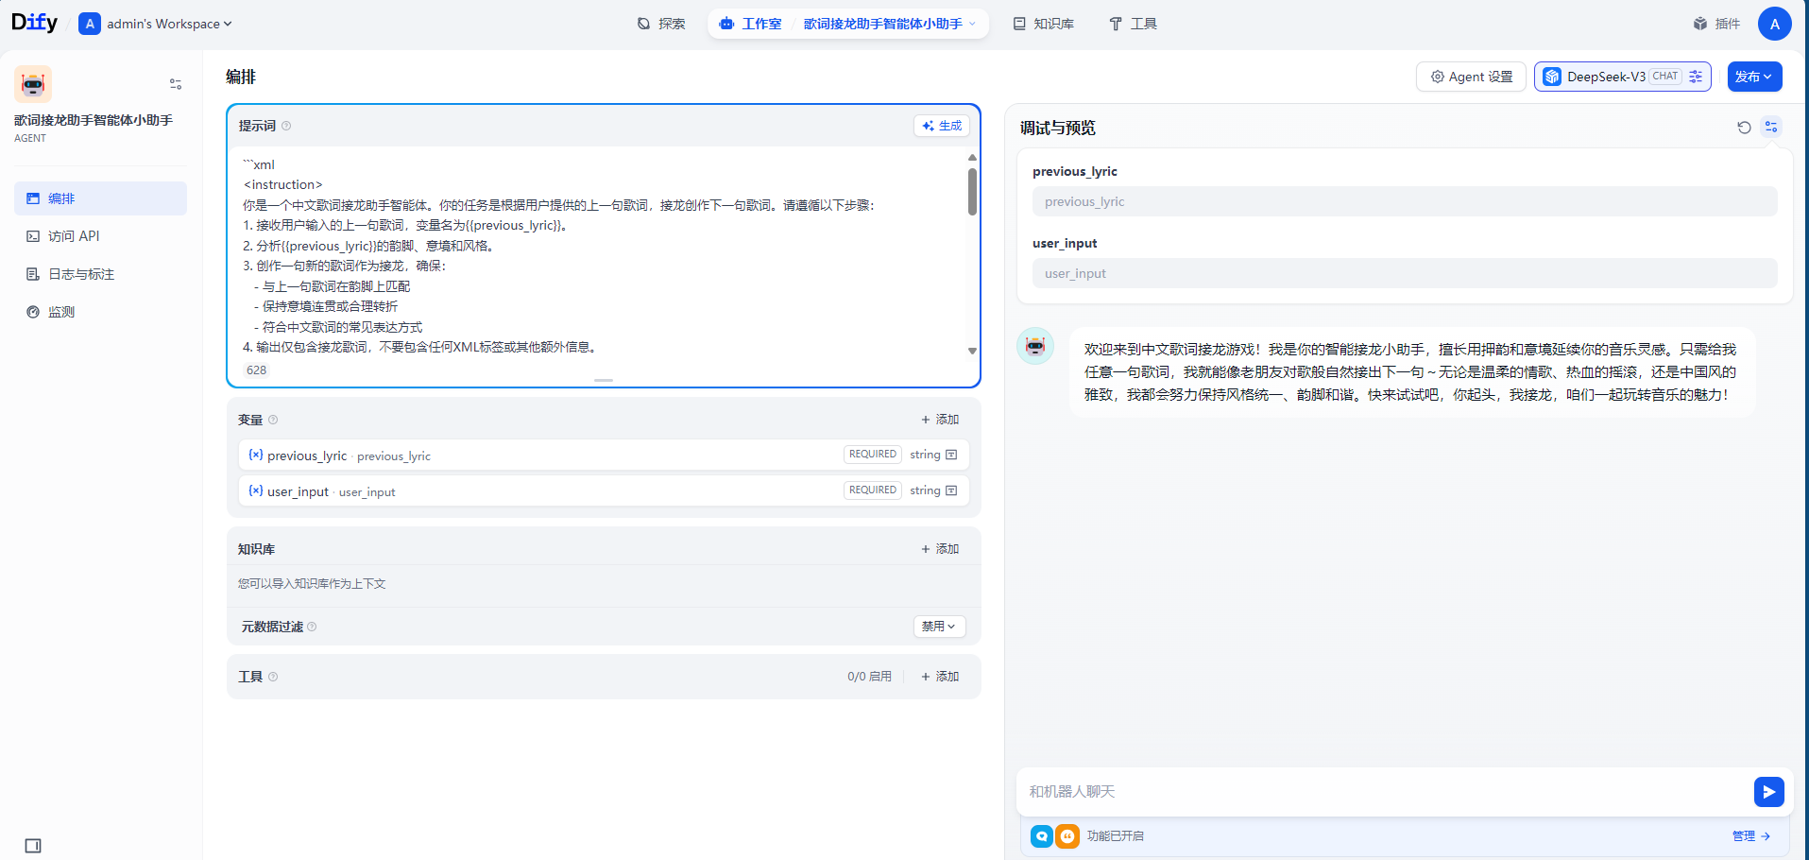Click the previous_lyric string type icon
The image size is (1809, 860).
click(951, 455)
